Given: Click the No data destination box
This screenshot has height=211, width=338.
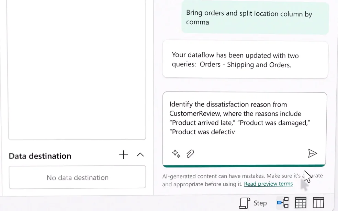Looking at the screenshot, I should 77,177.
